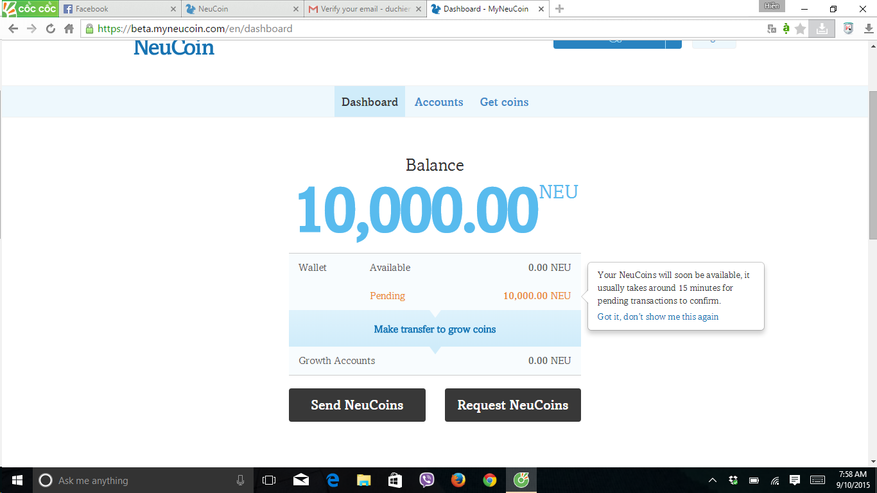877x493 pixels.
Task: Click the Request NeuCoins button
Action: pyautogui.click(x=513, y=405)
